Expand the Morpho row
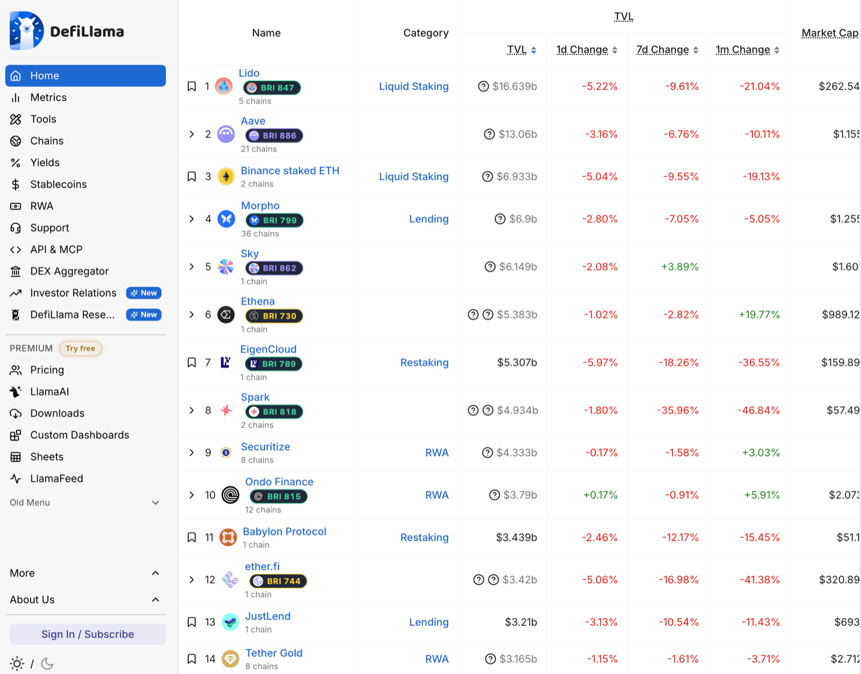The width and height of the screenshot is (861, 674). (x=192, y=219)
